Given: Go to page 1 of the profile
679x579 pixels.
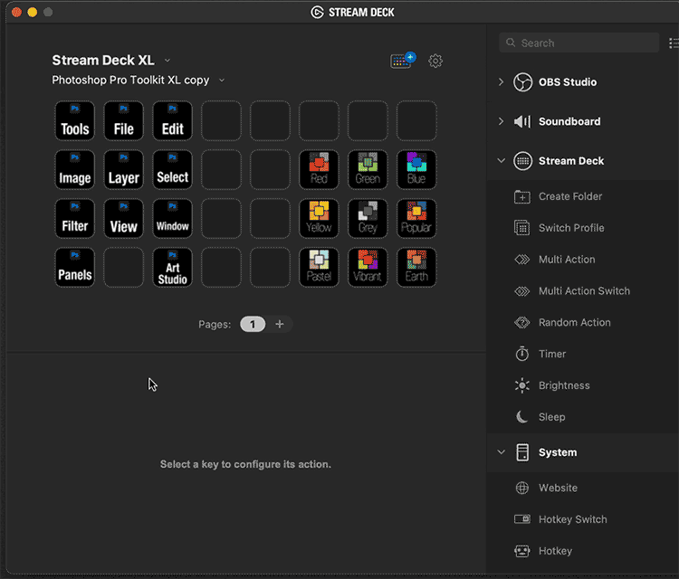Looking at the screenshot, I should (253, 324).
